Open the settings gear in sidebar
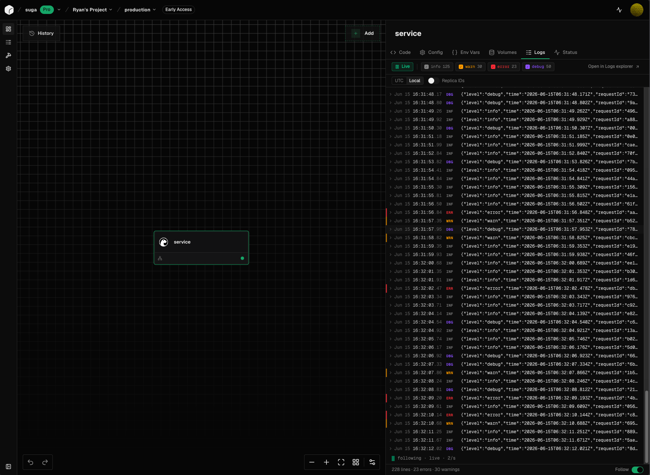Viewport: 650px width, 475px height. (8, 69)
